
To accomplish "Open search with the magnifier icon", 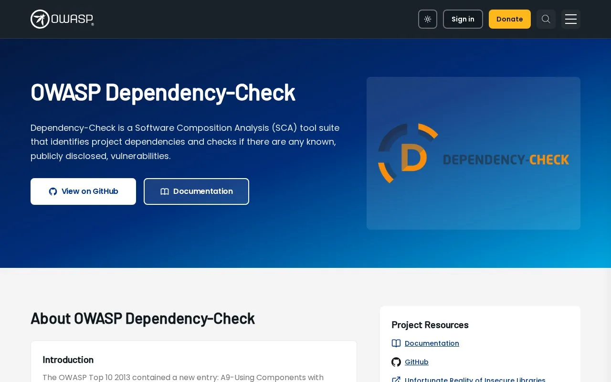I will (x=546, y=19).
